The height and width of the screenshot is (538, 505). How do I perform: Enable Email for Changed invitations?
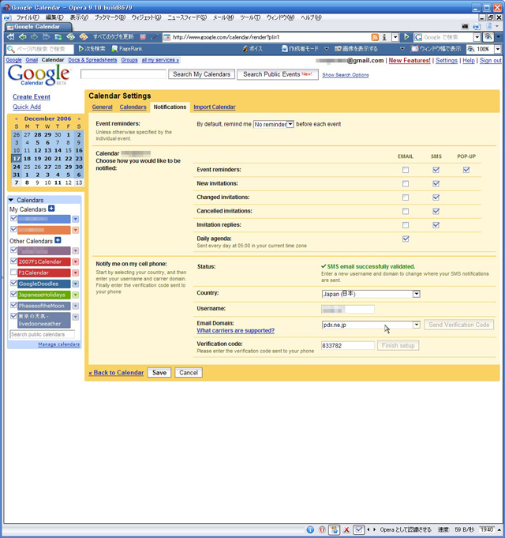pos(406,198)
